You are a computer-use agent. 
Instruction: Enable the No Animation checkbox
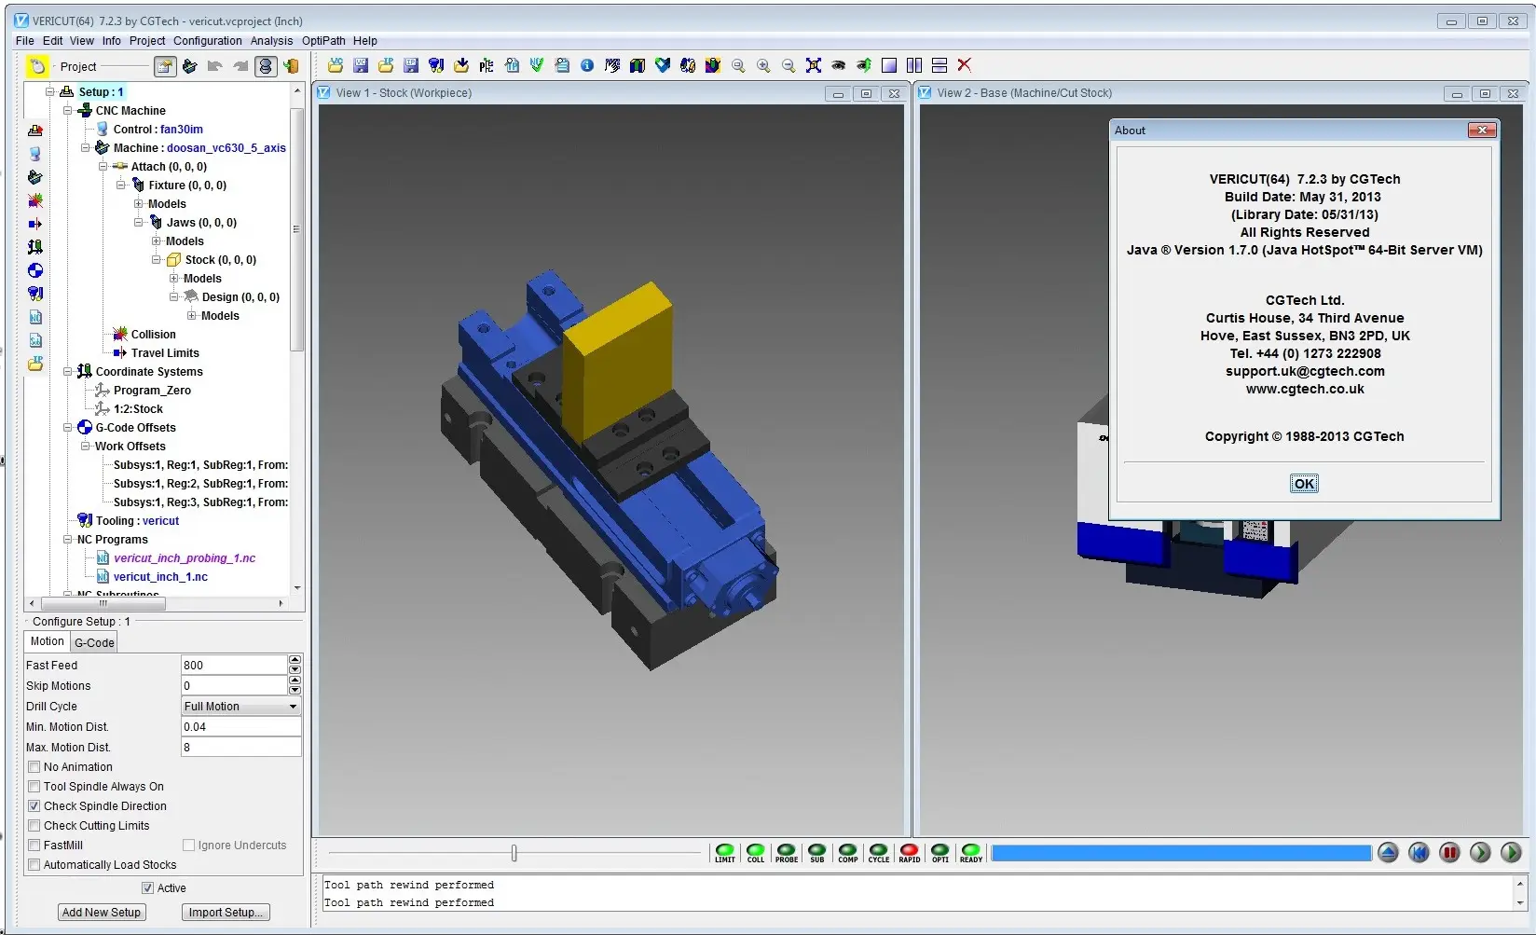pyautogui.click(x=34, y=766)
